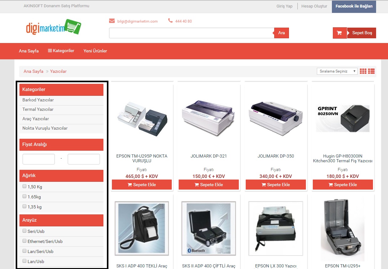Go to Yeni Ürünler menu item
Screen dimensions: 388x269
point(95,51)
